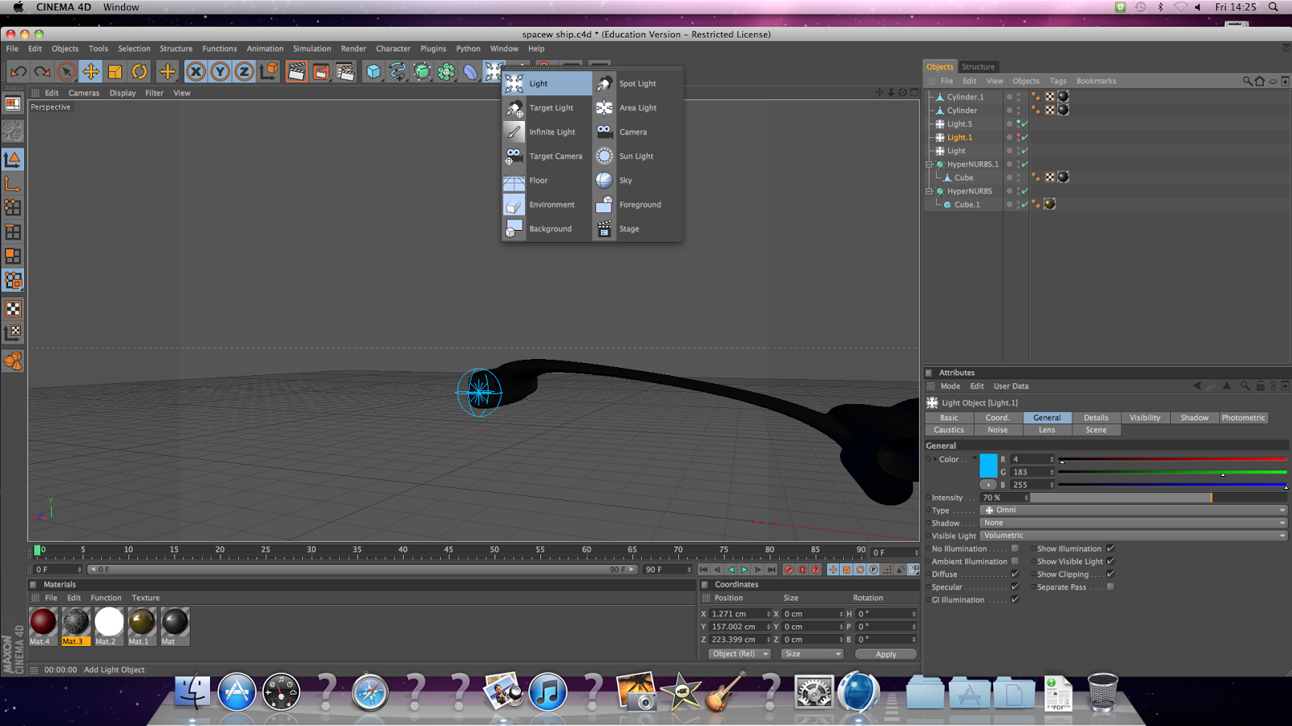This screenshot has width=1292, height=726.
Task: Select the Move tool
Action: tap(90, 71)
